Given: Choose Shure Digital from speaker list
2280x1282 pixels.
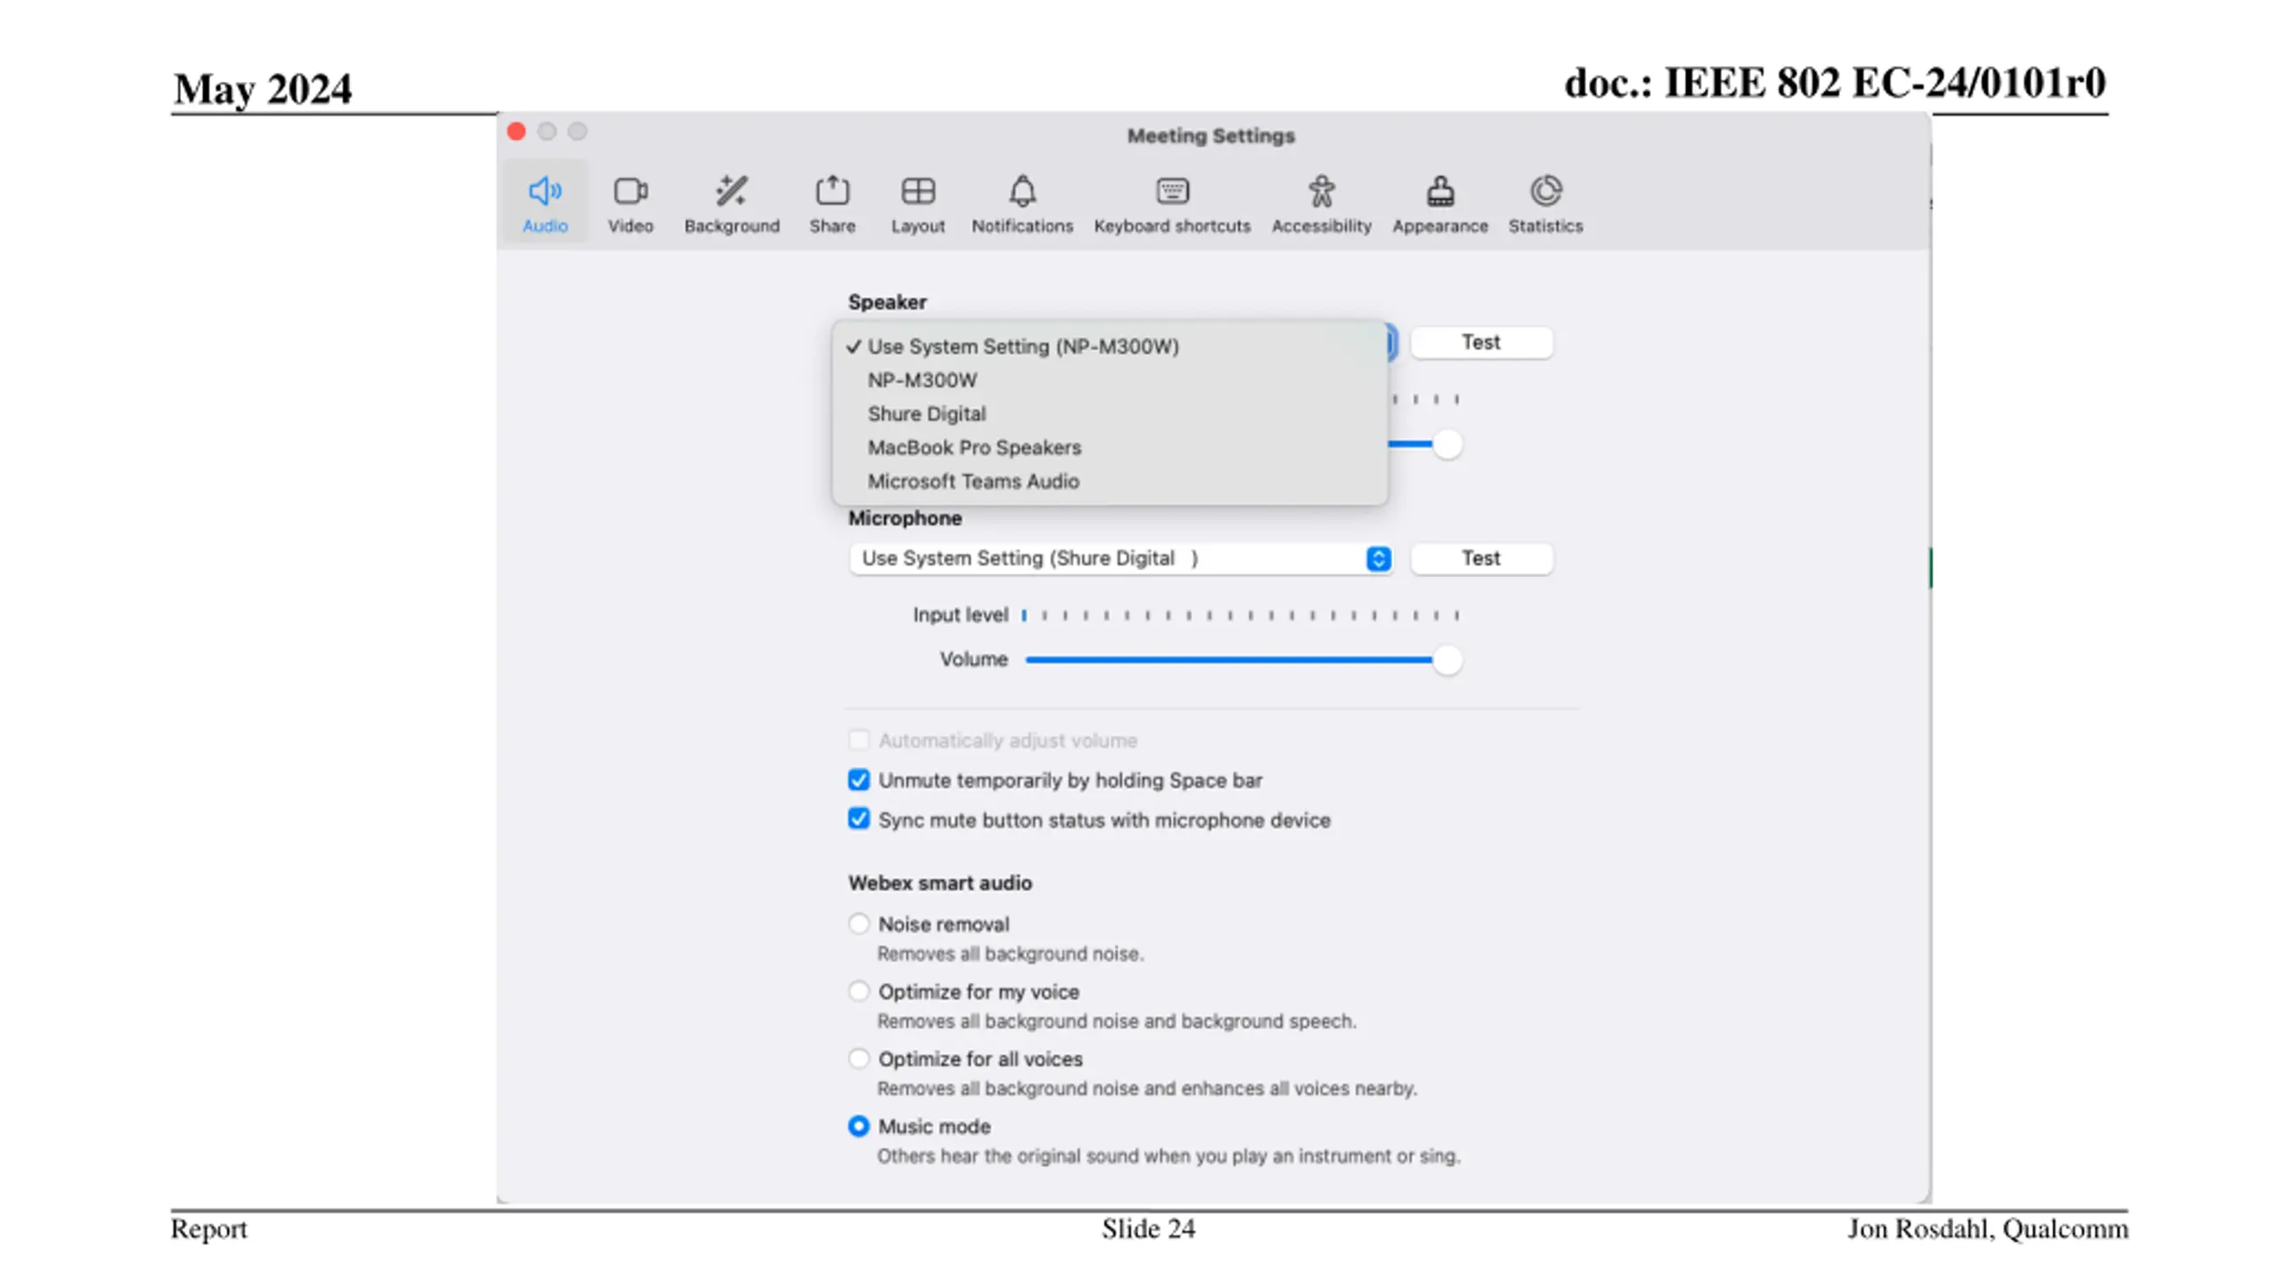Looking at the screenshot, I should (1109, 414).
